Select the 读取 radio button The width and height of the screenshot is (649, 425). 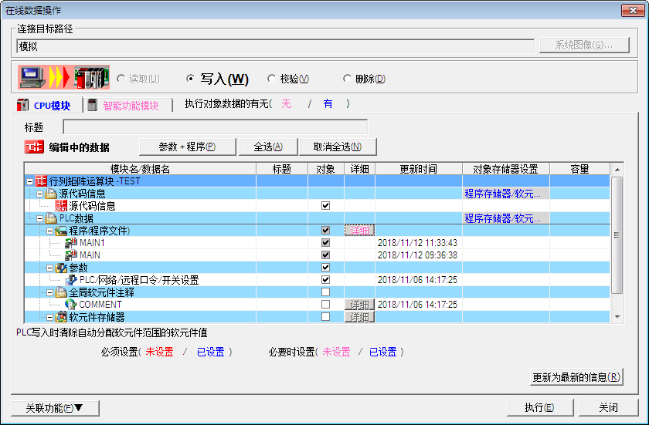pos(121,79)
